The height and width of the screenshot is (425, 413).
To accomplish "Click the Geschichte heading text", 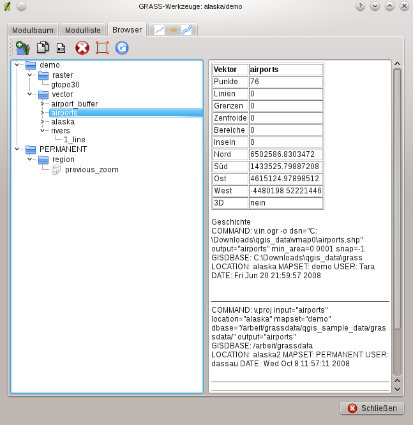I will [x=231, y=222].
